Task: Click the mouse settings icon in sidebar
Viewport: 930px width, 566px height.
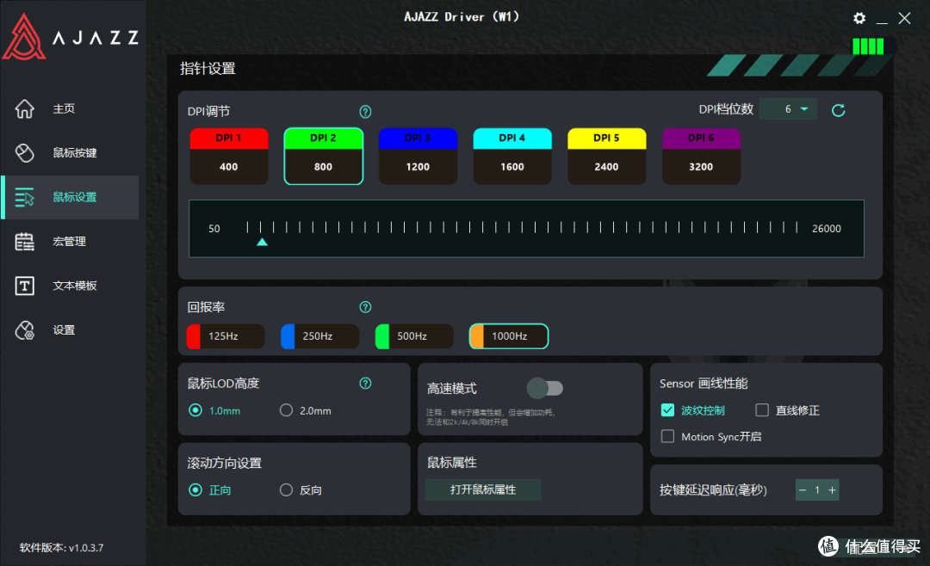Action: tap(24, 197)
